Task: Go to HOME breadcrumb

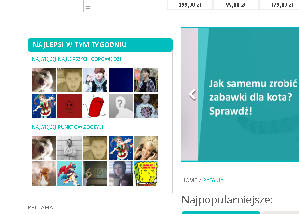Action: (189, 180)
